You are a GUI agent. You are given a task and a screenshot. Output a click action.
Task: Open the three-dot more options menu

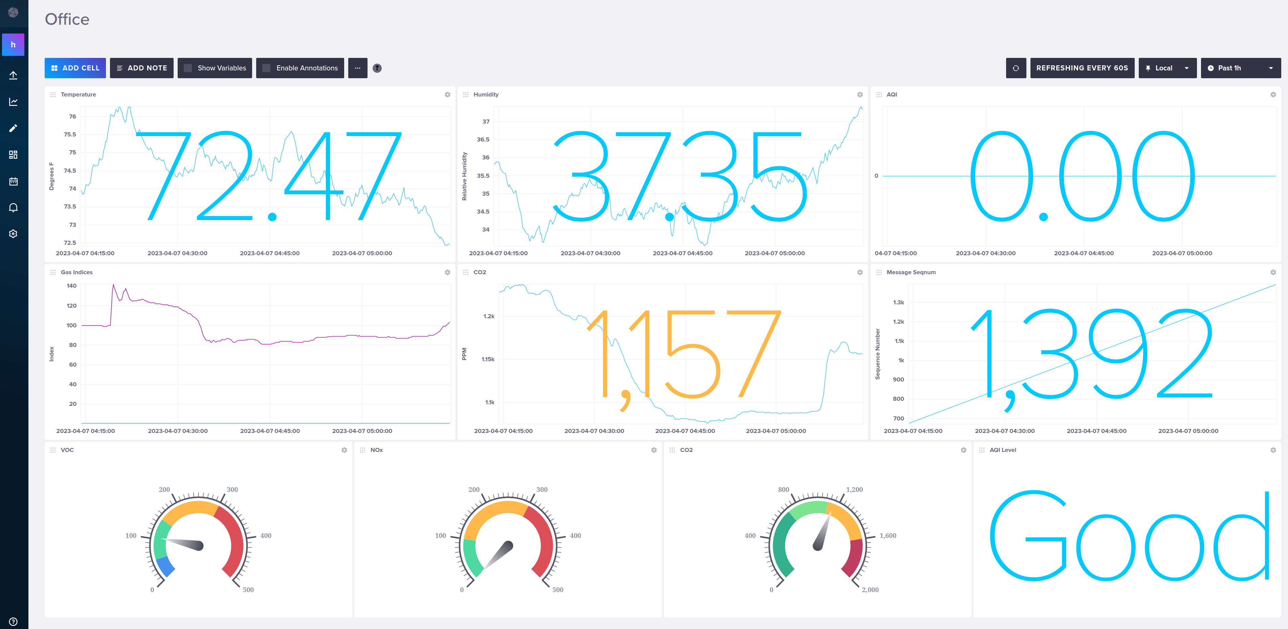[x=357, y=68]
